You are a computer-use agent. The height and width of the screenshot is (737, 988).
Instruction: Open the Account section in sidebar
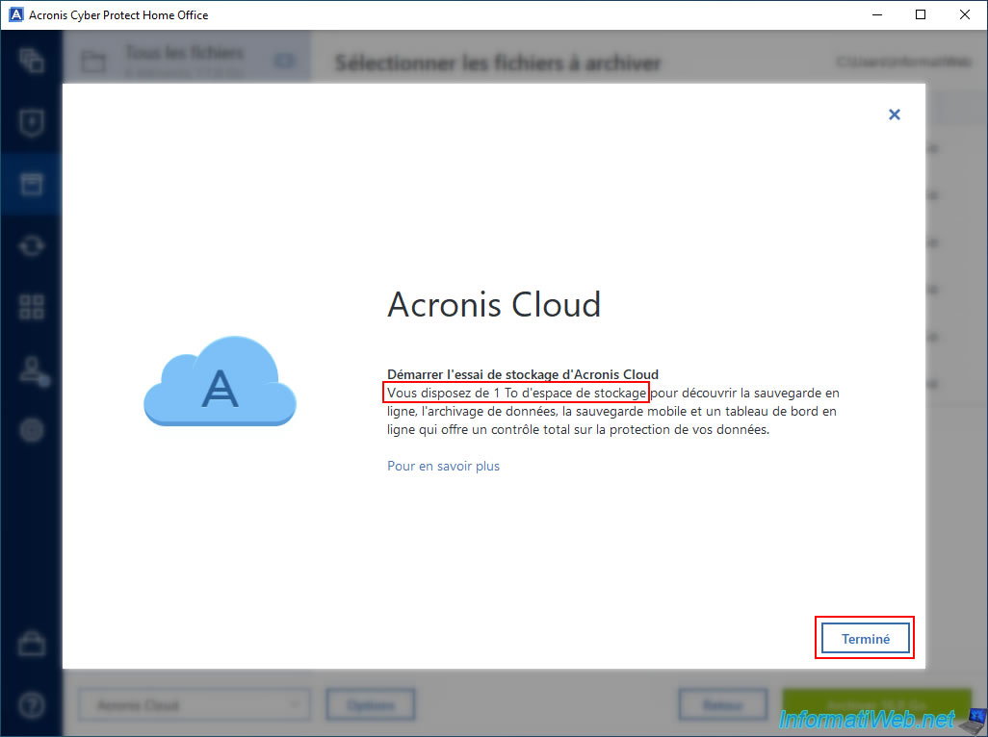[31, 368]
